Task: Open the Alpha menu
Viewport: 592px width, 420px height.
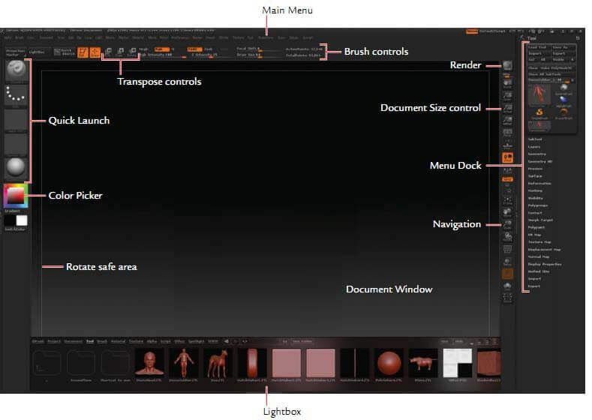Action: point(8,37)
